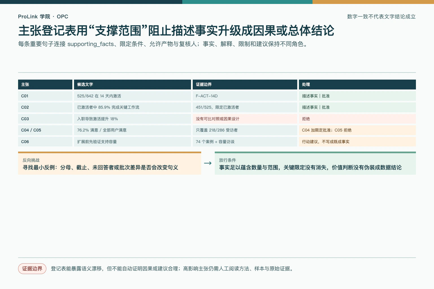Click the C06 row label

tap(45, 142)
